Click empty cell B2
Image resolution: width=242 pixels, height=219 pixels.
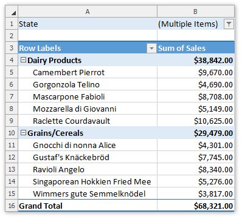[196, 36]
